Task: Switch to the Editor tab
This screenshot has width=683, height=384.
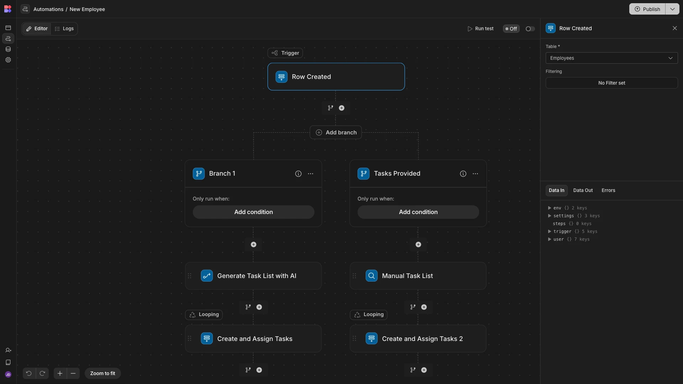Action: 37,28
